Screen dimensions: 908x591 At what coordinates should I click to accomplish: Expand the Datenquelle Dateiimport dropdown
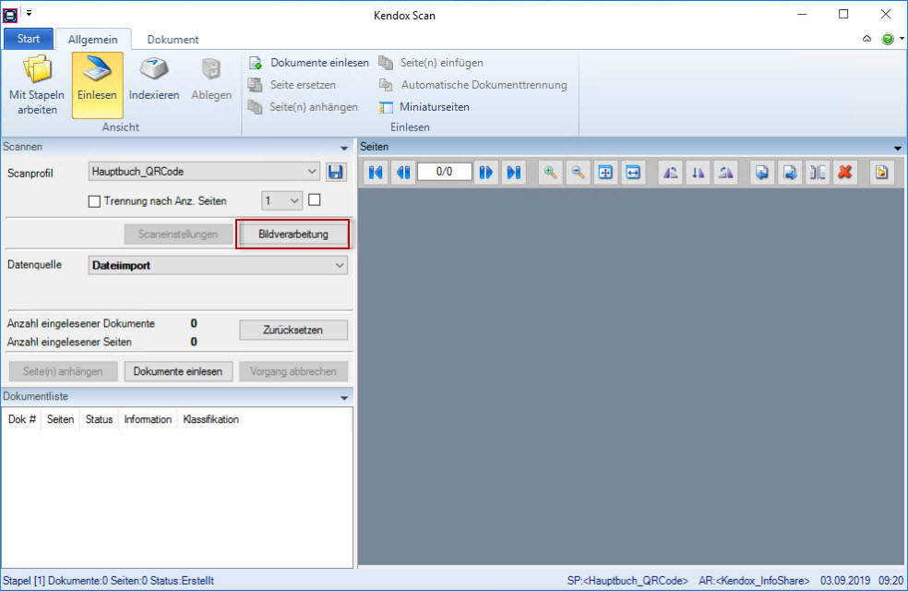coord(340,265)
